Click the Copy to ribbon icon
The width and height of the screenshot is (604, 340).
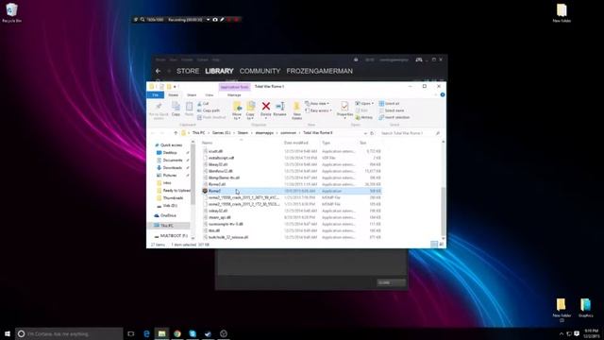[250, 107]
